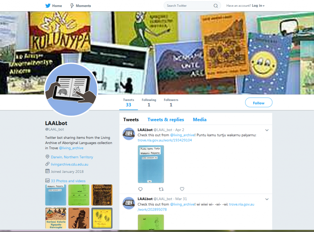Screen dimensions: 314x232
Task: Click the search magnifier icon
Action: tap(216, 6)
